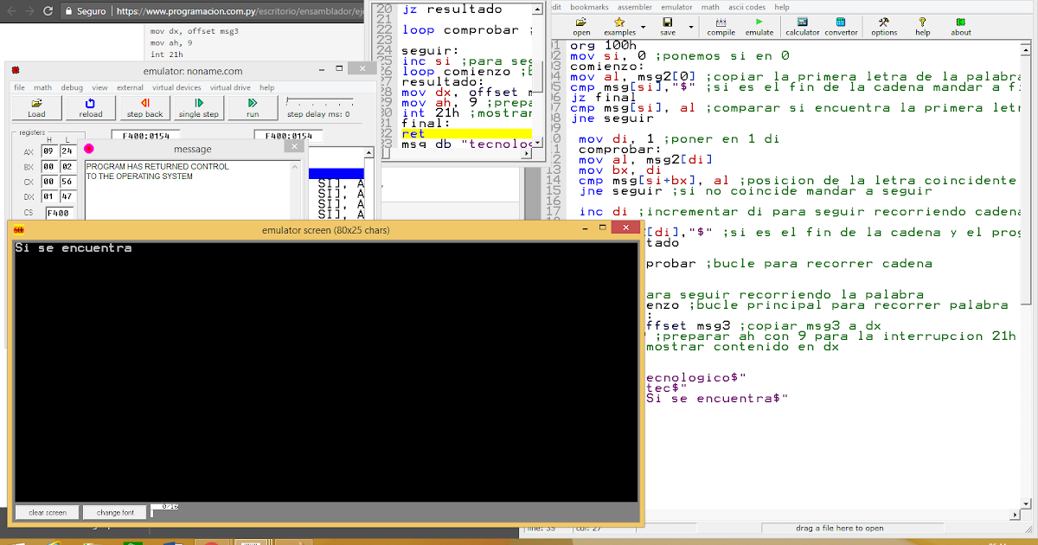
Task: Save the current source file
Action: [667, 22]
